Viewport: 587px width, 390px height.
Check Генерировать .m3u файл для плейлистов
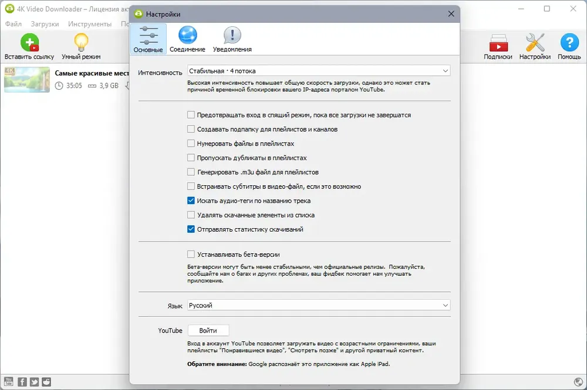point(191,172)
